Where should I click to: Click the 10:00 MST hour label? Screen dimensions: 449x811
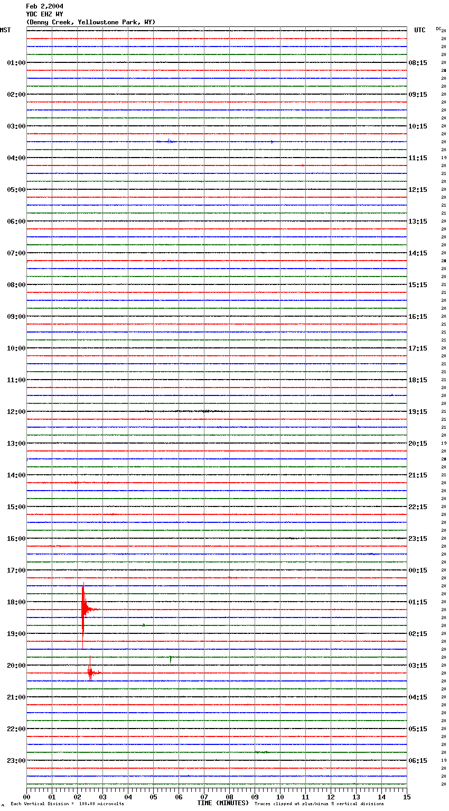pos(16,348)
